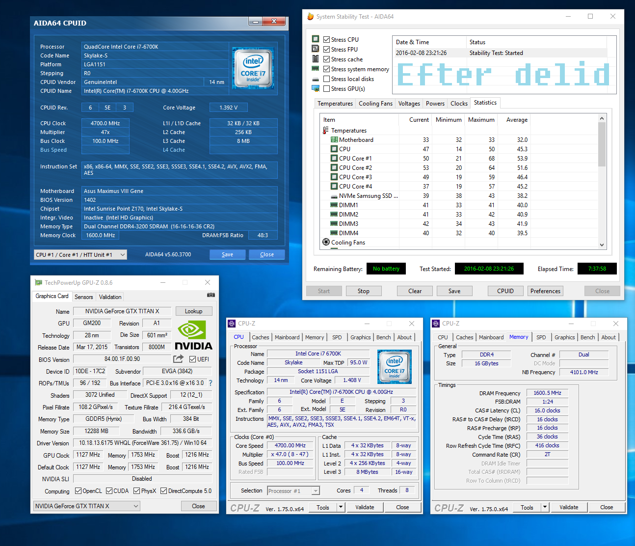Click the CPU Core #4 row icon

pyautogui.click(x=335, y=186)
